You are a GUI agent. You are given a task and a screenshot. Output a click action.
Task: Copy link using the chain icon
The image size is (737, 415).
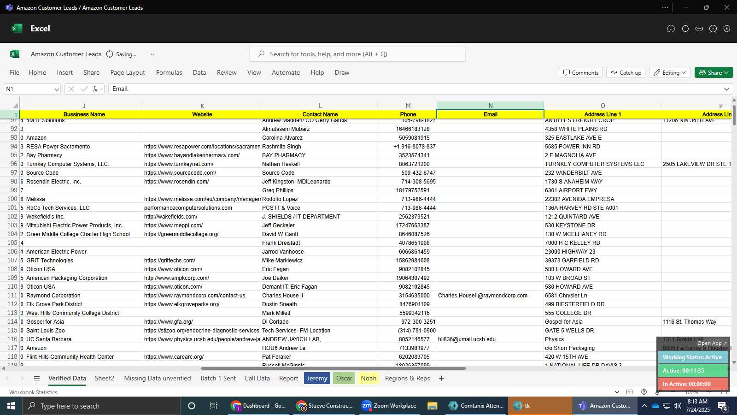click(699, 29)
